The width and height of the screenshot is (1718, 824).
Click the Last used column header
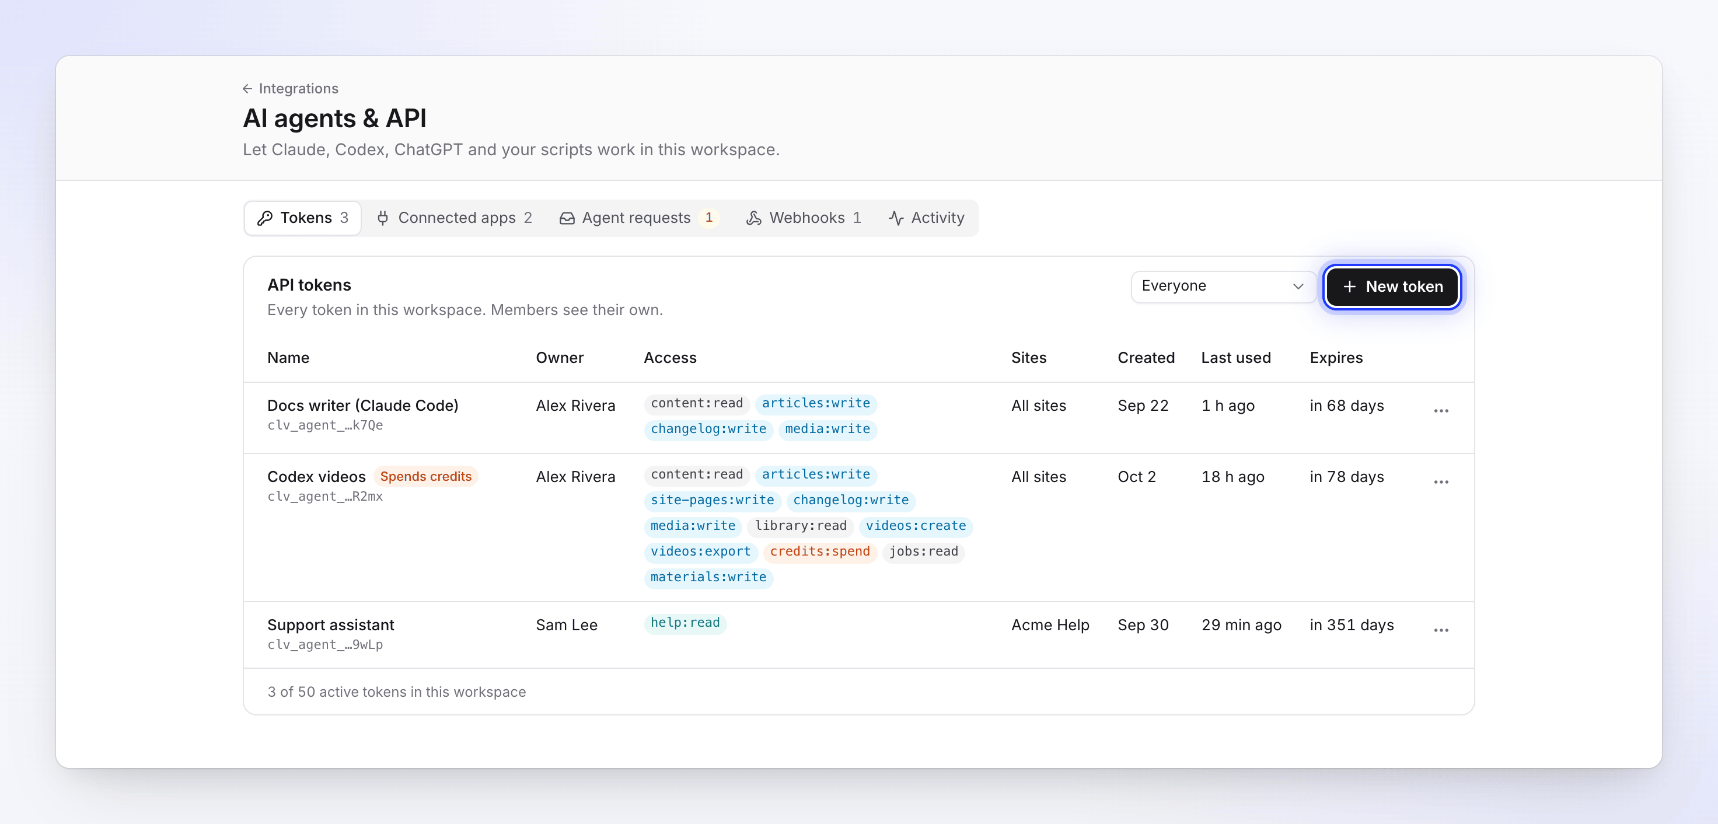(x=1236, y=357)
